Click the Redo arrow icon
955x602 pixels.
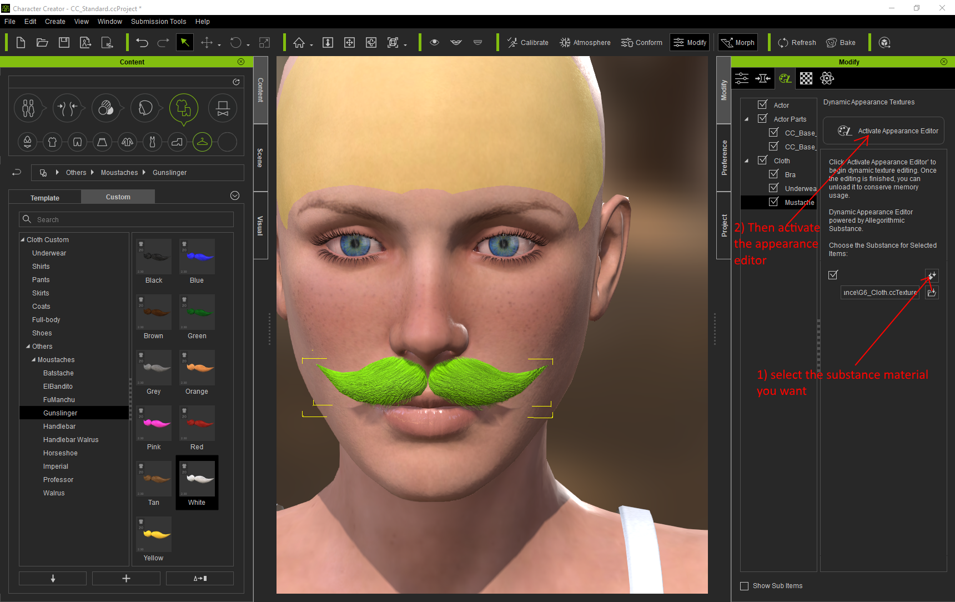[163, 43]
